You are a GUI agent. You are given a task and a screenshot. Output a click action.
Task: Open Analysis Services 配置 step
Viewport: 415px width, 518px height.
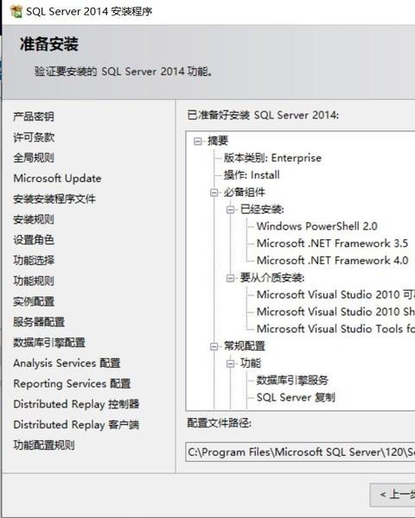point(67,363)
